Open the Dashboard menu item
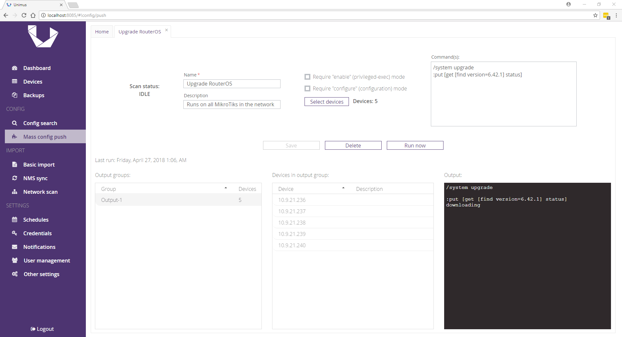This screenshot has width=622, height=337. [37, 68]
